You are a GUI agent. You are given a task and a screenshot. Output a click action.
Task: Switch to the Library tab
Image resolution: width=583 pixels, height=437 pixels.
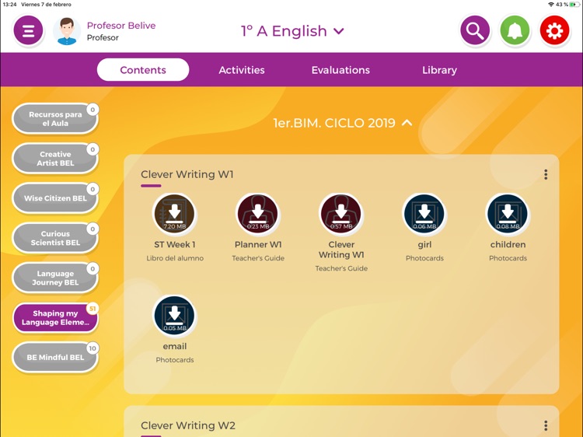click(439, 70)
